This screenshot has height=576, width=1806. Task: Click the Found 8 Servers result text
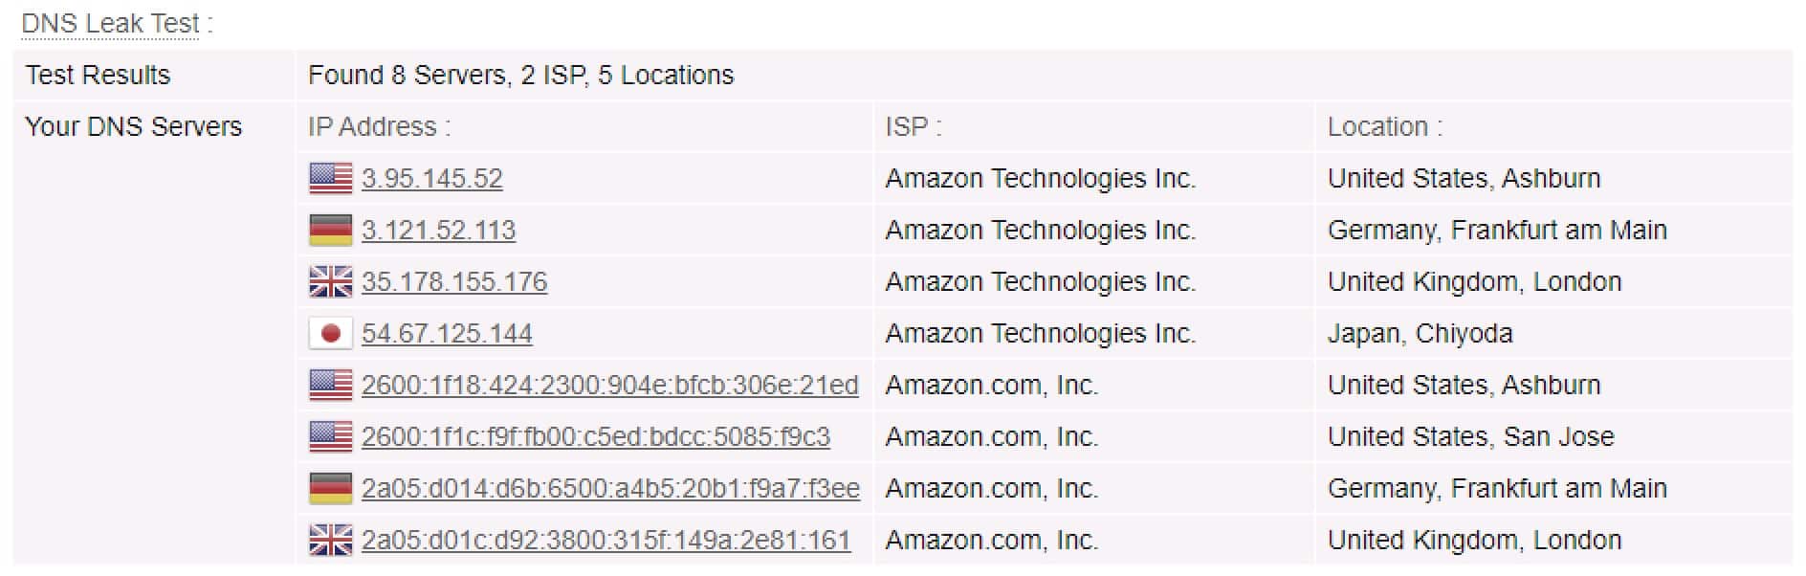(x=520, y=75)
